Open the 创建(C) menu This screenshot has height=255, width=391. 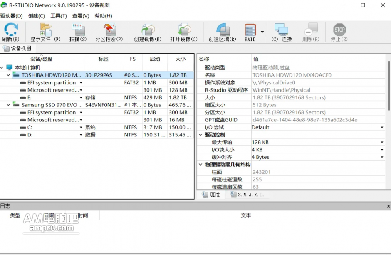[37, 16]
